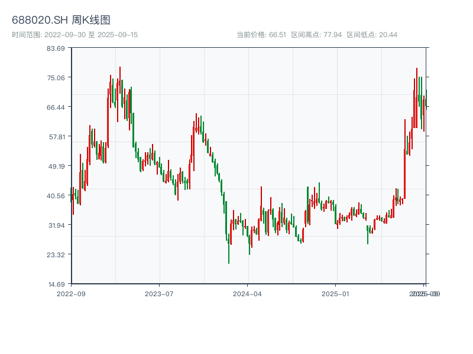
Task: Click the y-axis value 23.32
Action: tap(56, 255)
